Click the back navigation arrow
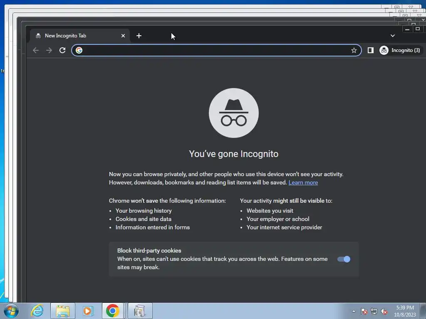The image size is (426, 319). click(x=36, y=50)
